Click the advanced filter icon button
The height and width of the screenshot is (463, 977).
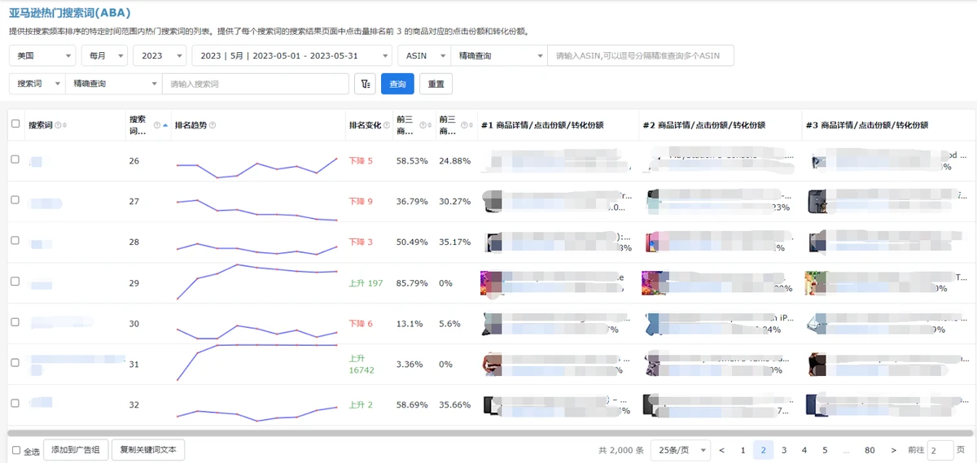point(365,84)
